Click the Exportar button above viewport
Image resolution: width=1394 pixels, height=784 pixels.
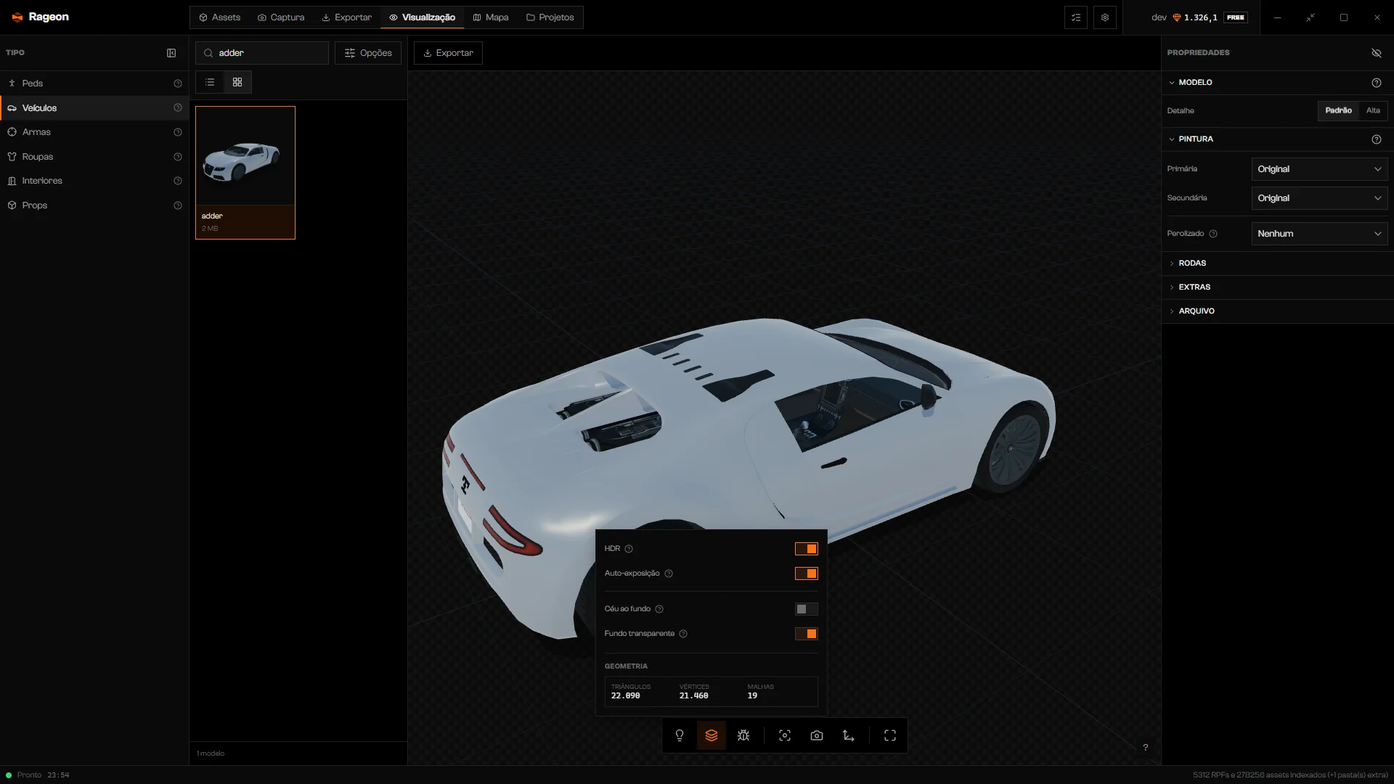pyautogui.click(x=448, y=53)
